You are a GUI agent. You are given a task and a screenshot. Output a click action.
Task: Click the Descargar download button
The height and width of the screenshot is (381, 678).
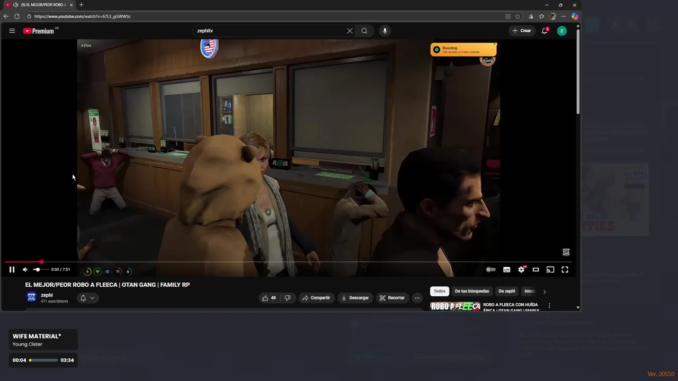click(355, 298)
